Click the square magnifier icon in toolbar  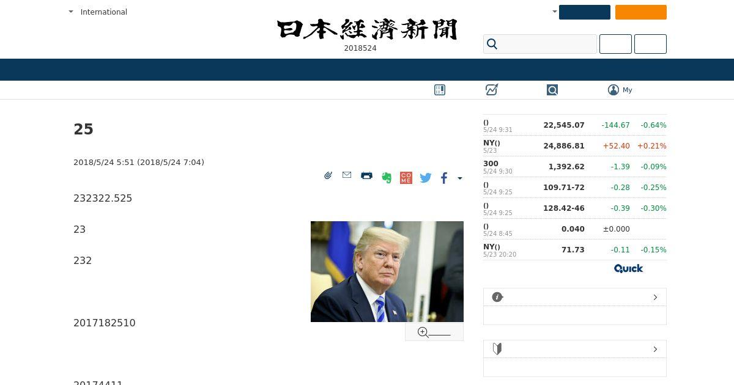click(552, 90)
